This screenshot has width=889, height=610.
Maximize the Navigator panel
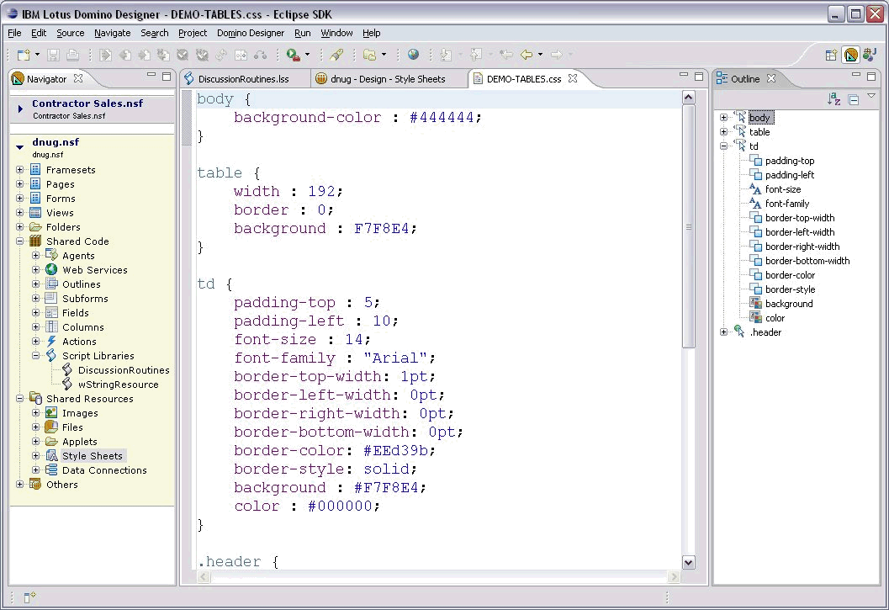coord(167,76)
